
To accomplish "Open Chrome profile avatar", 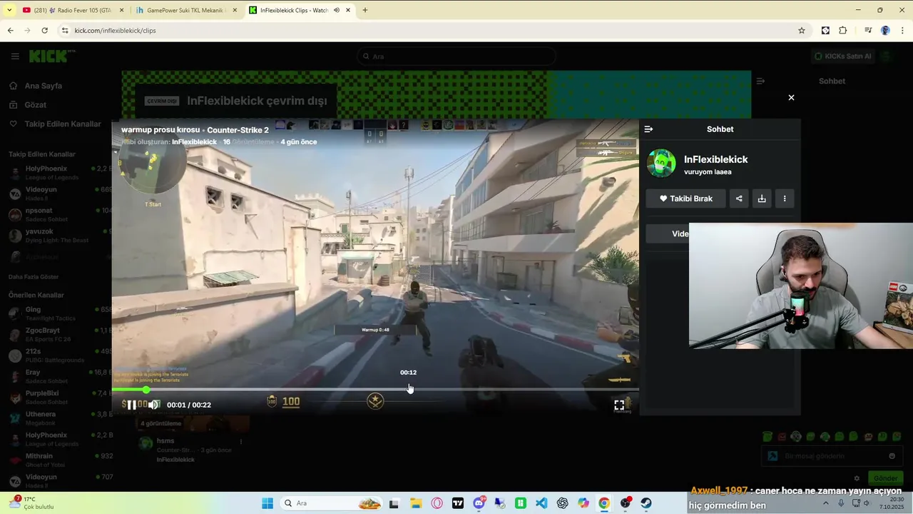I will 885,31.
